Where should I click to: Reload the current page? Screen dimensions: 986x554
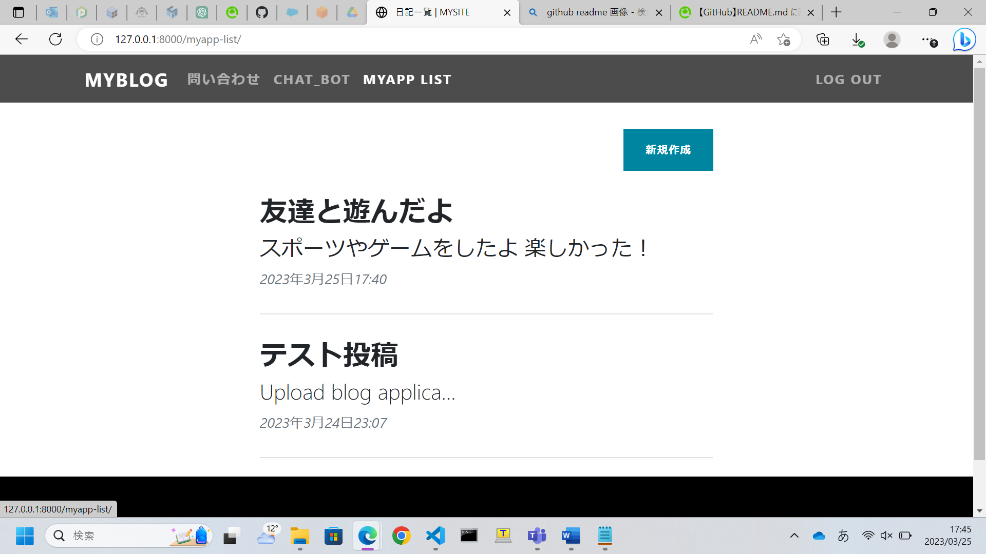(55, 39)
